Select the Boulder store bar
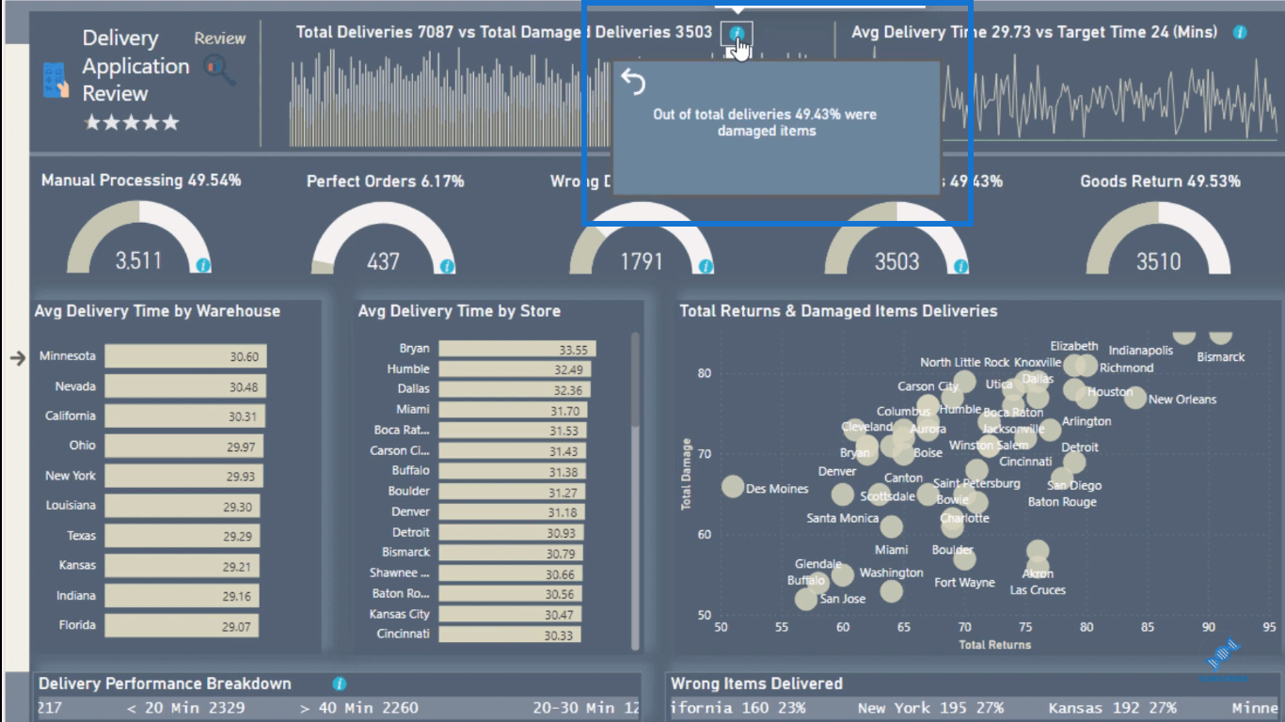Image resolution: width=1285 pixels, height=722 pixels. coord(512,492)
